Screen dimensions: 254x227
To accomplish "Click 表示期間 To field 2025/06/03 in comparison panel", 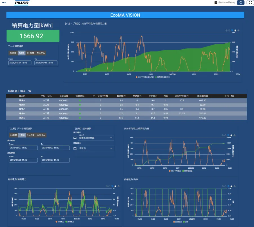I will click(x=55, y=148).
